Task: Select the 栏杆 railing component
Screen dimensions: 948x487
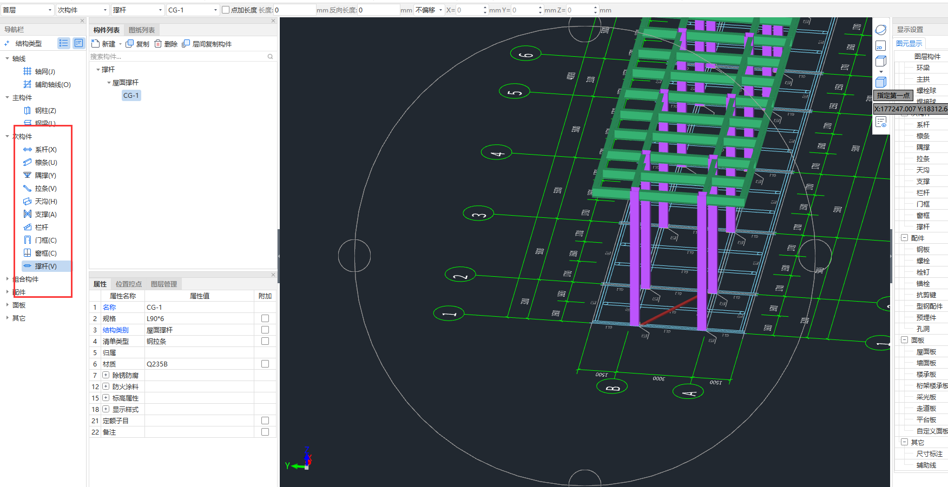Action: click(x=36, y=227)
